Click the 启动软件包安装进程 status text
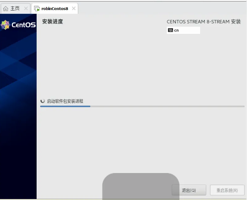 pyautogui.click(x=65, y=101)
